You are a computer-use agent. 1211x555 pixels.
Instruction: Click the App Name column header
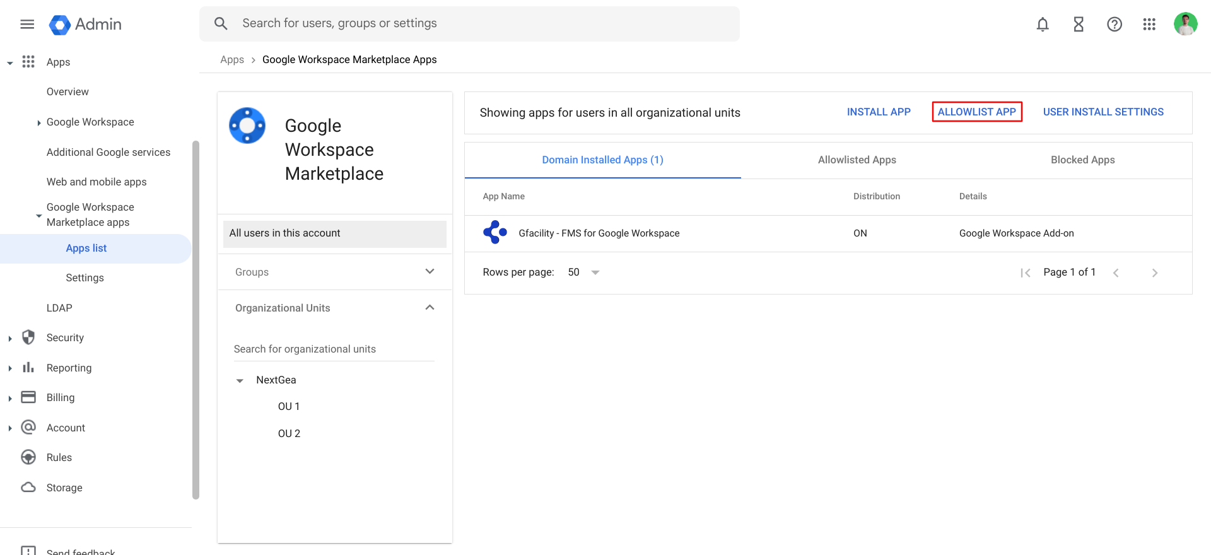coord(503,196)
